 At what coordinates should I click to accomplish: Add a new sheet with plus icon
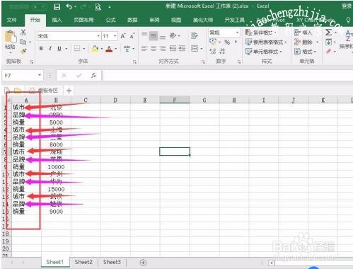click(x=143, y=263)
